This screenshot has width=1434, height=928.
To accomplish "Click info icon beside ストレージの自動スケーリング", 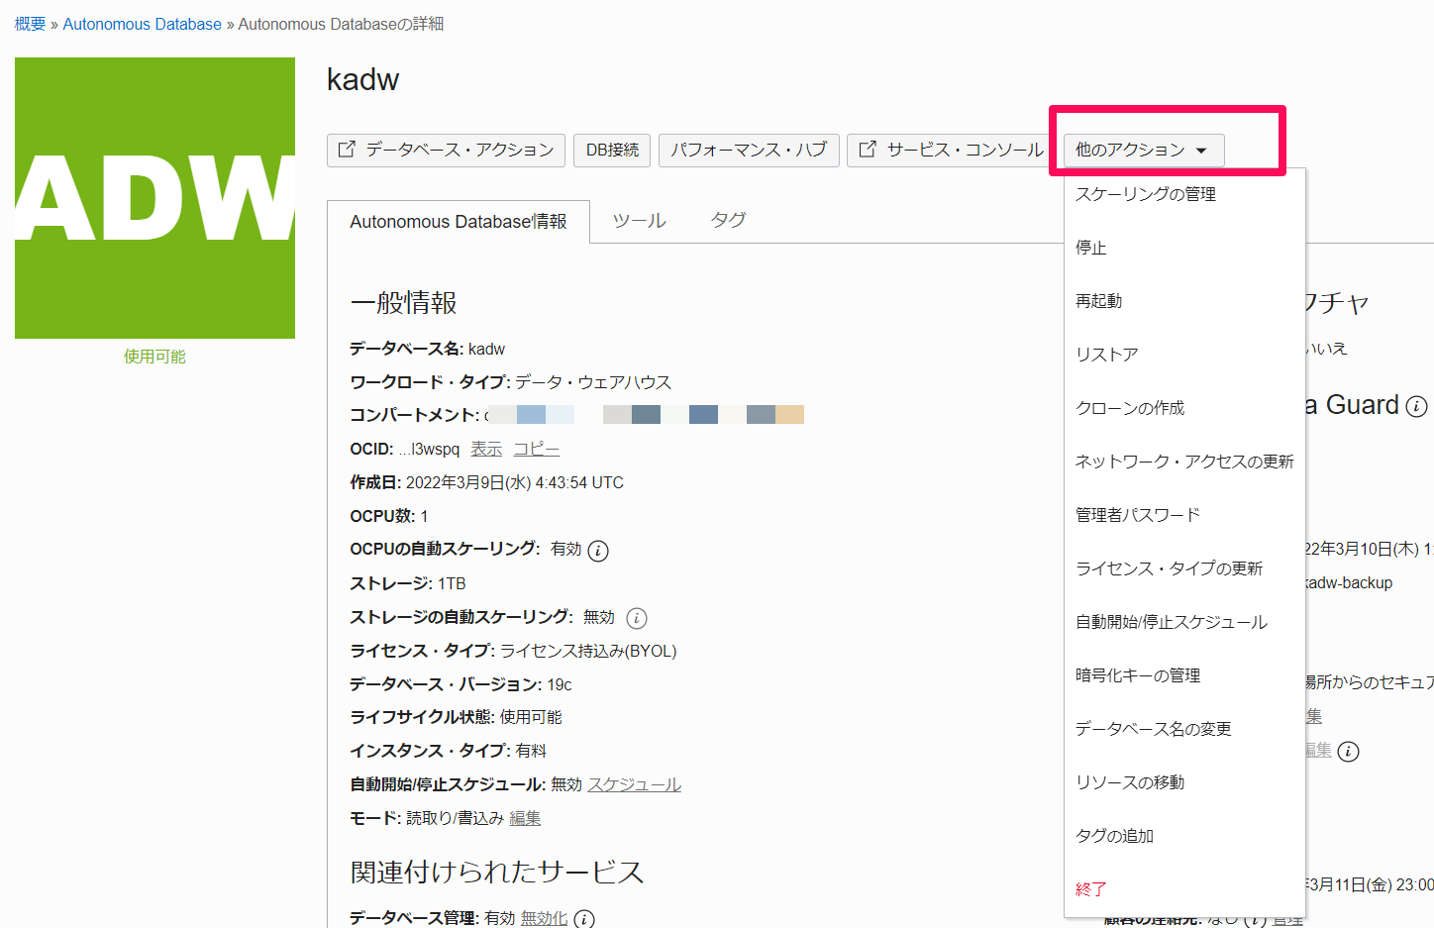I will coord(637,618).
